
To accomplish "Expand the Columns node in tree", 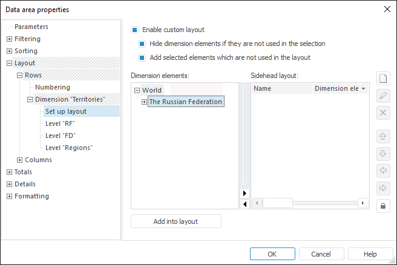I will pyautogui.click(x=19, y=160).
